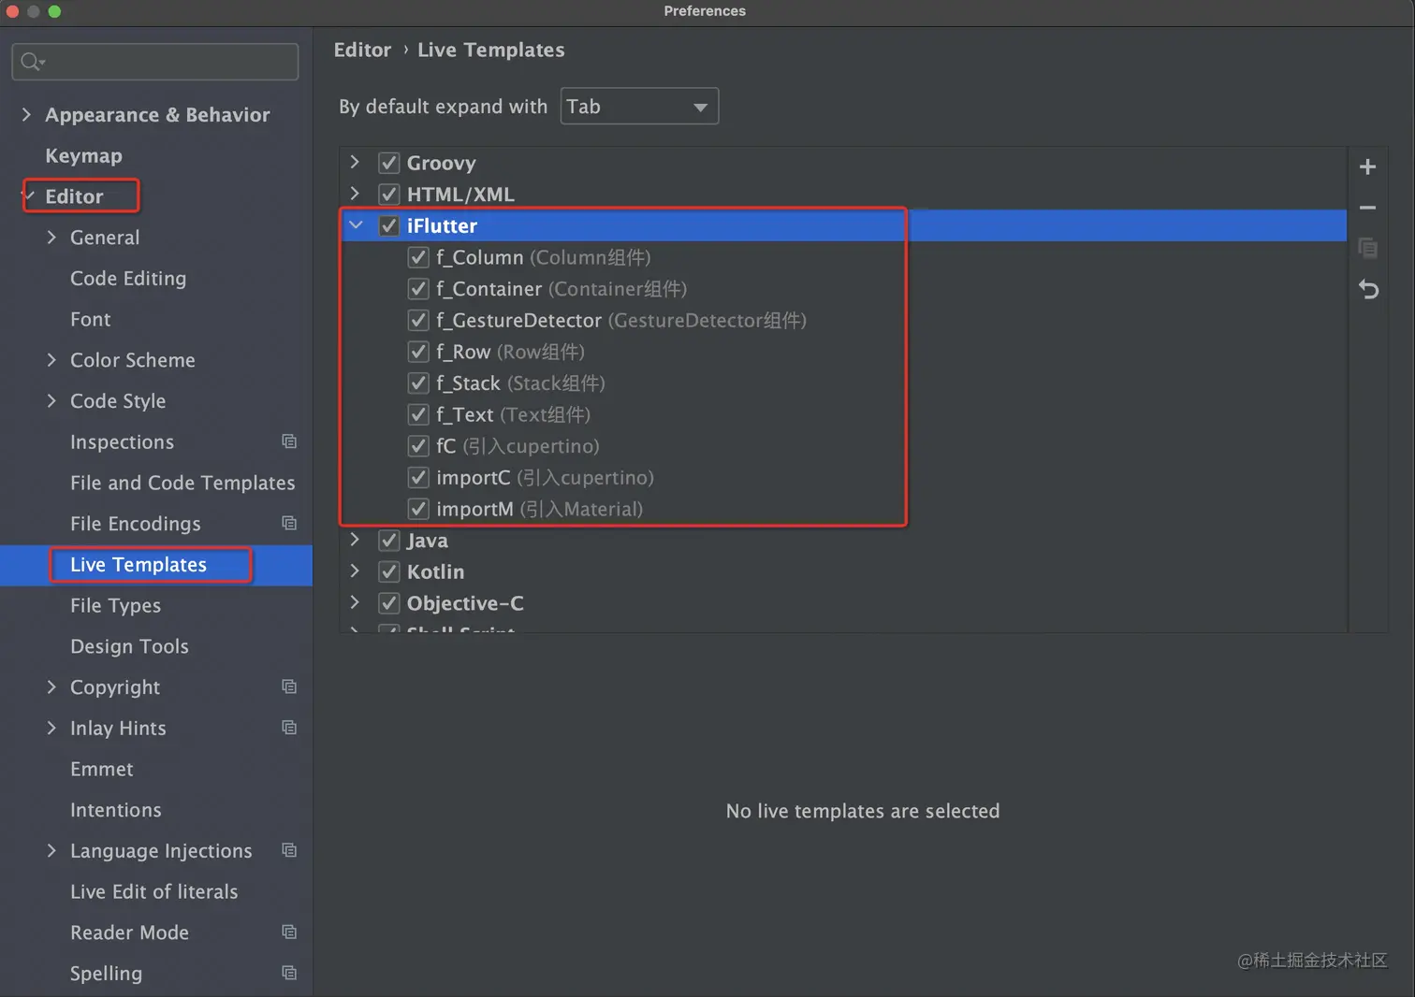This screenshot has height=997, width=1415.
Task: Click project-level icon next to File Encodings
Action: tap(289, 523)
